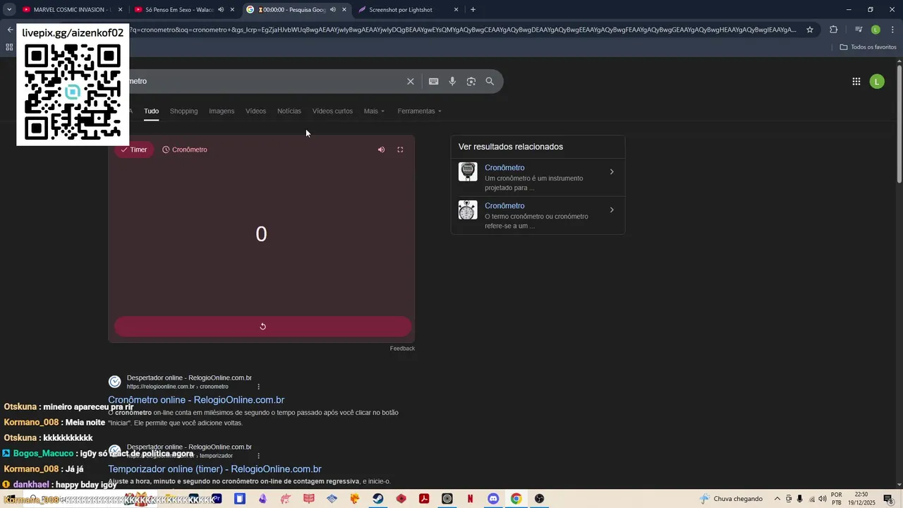This screenshot has height=508, width=903.
Task: Open Netflix from the taskbar
Action: tap(470, 499)
